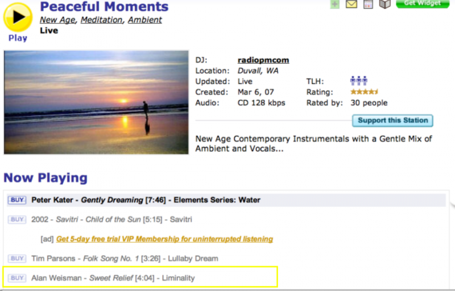Click the Peaceful Moments station title
Image resolution: width=455 pixels, height=291 pixels.
click(104, 7)
